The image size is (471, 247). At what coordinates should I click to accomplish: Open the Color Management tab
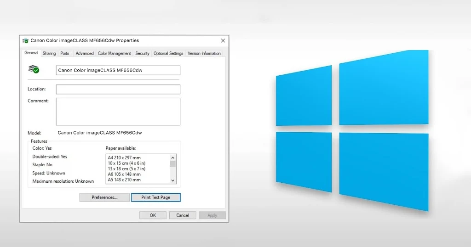click(114, 53)
